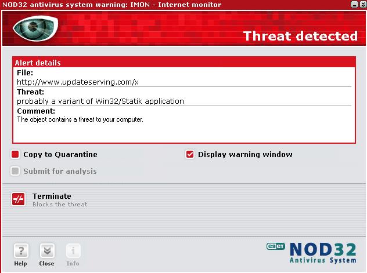Click the ESET NOD32 Antivirus System logo
This screenshot has width=367, height=273.
(311, 253)
